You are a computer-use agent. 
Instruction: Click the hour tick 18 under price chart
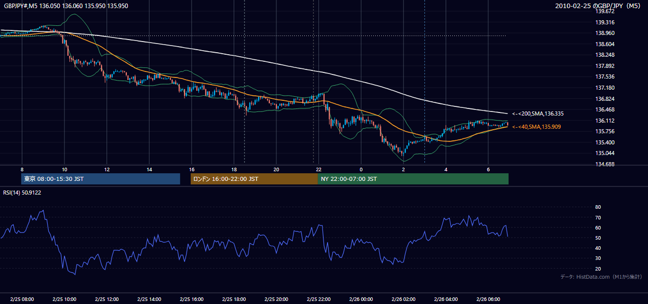pyautogui.click(x=234, y=169)
